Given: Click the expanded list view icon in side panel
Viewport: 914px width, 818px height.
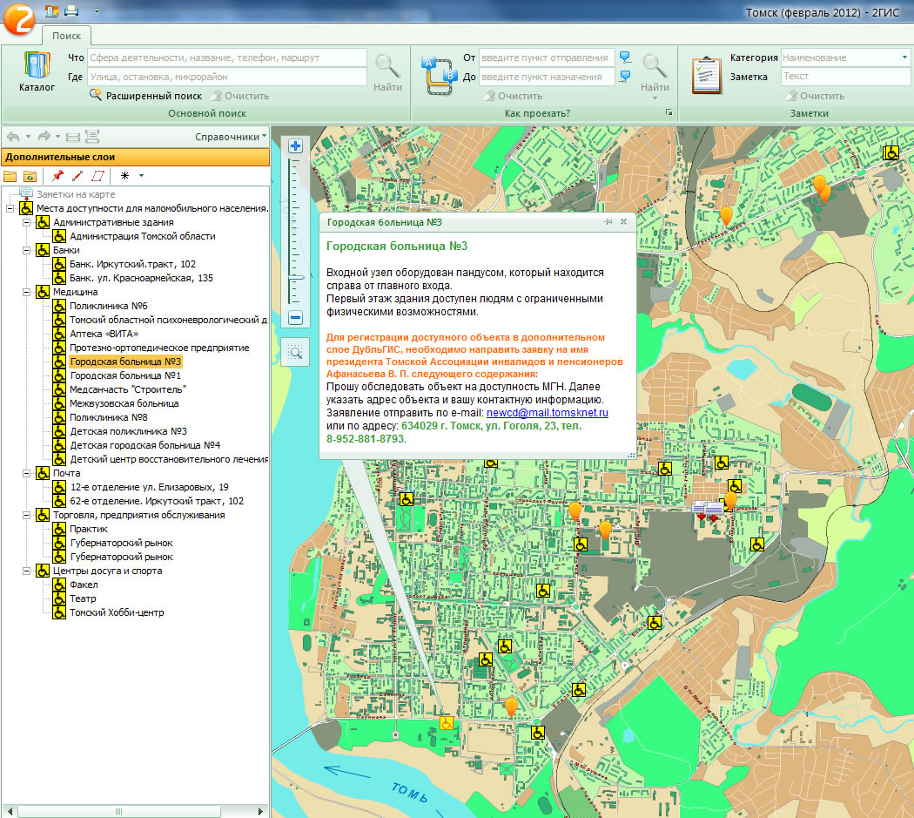Looking at the screenshot, I should coord(92,137).
